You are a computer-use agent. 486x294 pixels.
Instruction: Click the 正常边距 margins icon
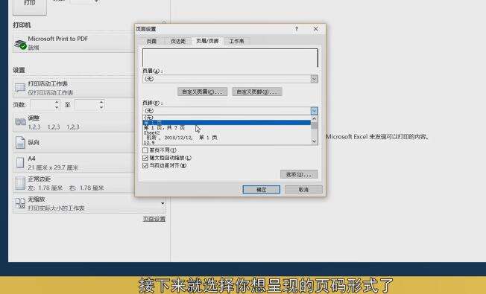20,183
